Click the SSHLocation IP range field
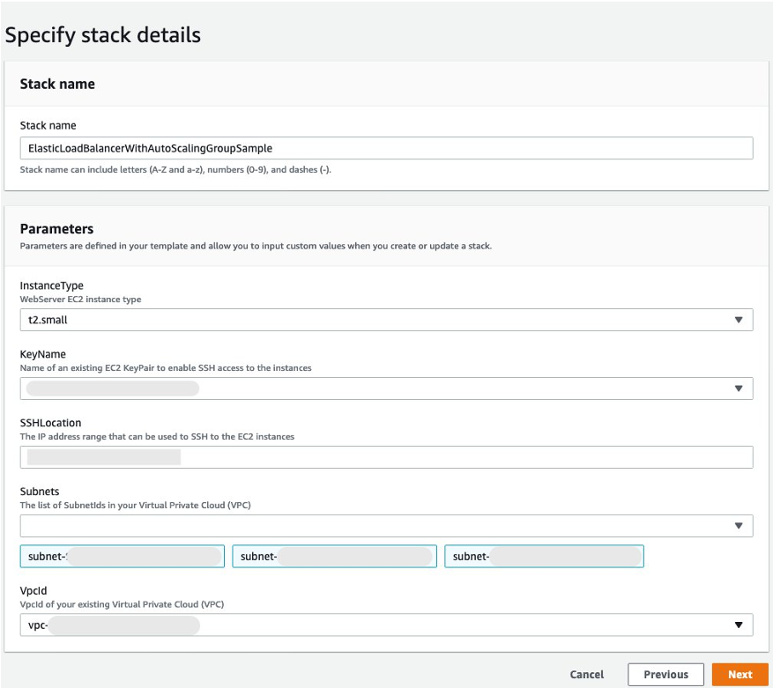This screenshot has height=688, width=773. coord(386,456)
